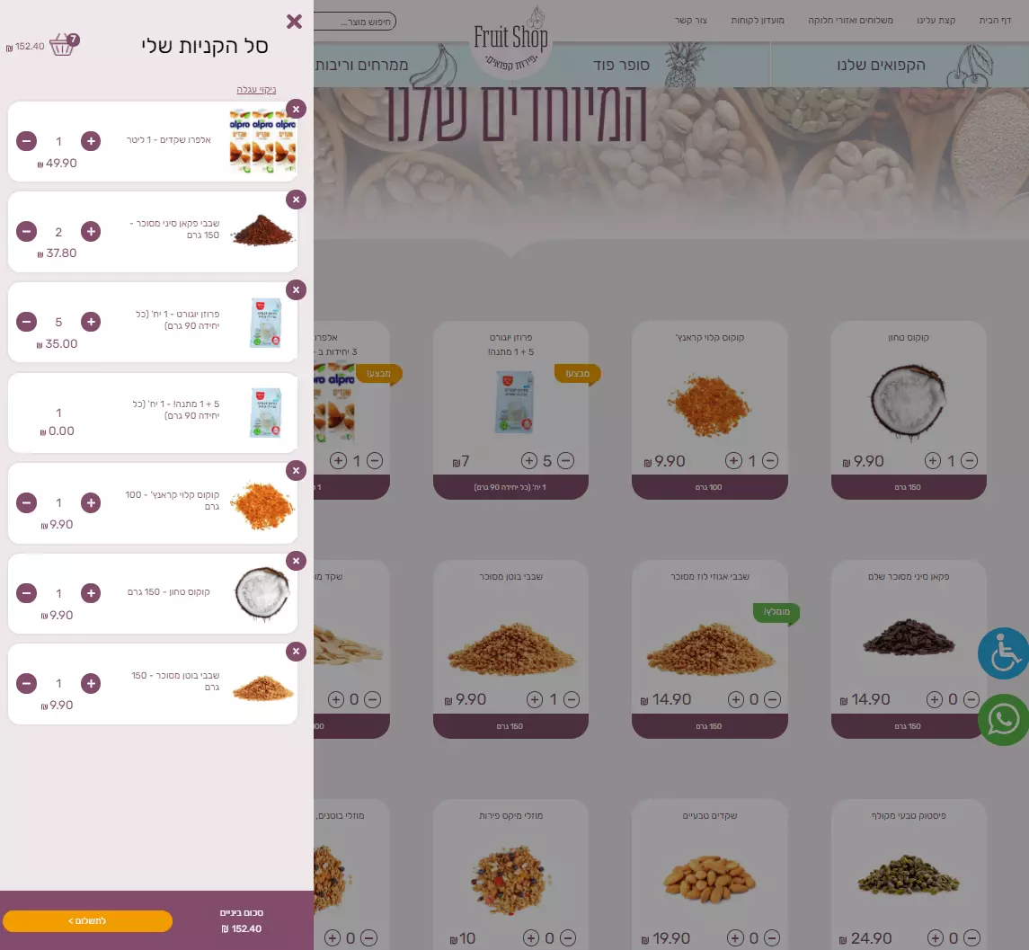Viewport: 1029px width, 950px height.
Task: Decrease quantity of Chinese pecan crumbs item
Action: point(26,232)
